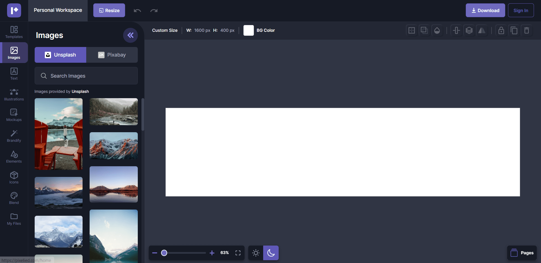
Task: Click the lock icon in toolbar
Action: point(501,30)
